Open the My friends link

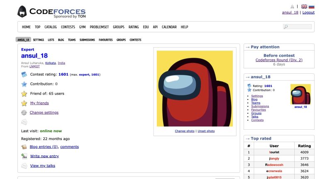pyautogui.click(x=39, y=103)
